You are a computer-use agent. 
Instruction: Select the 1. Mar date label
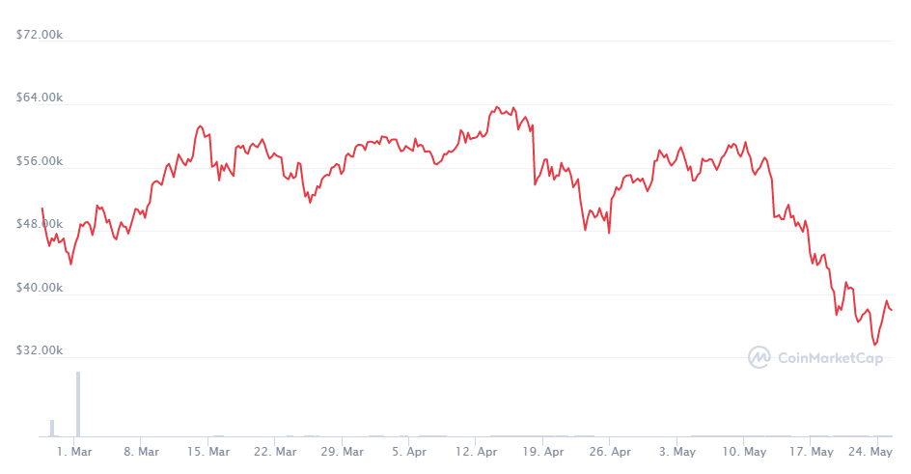point(74,451)
